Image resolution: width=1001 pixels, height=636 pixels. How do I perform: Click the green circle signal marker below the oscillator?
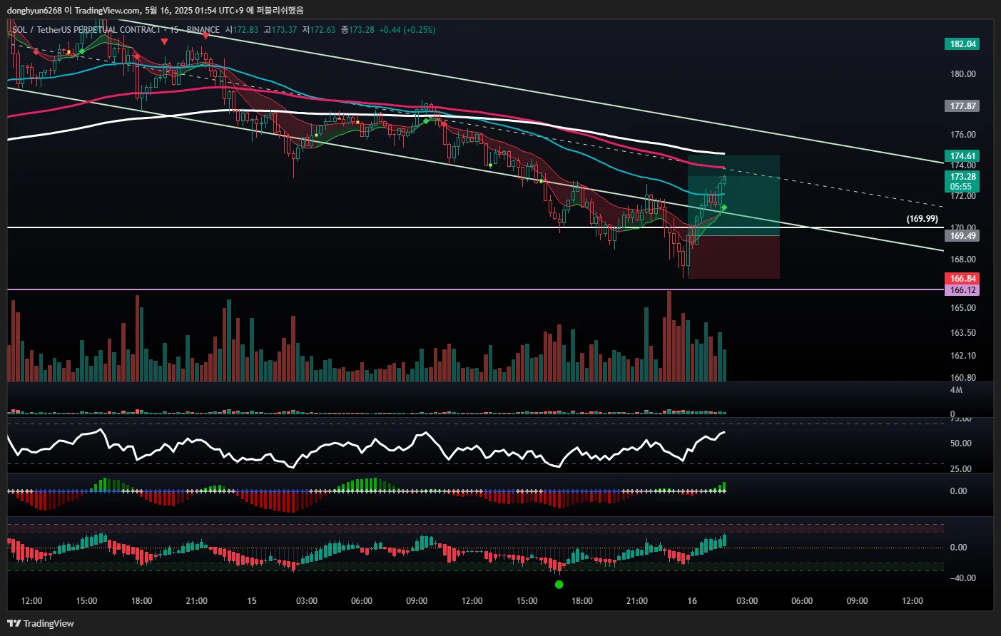coord(559,585)
